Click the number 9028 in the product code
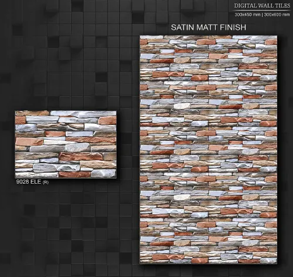293x277 pixels. pos(22,182)
